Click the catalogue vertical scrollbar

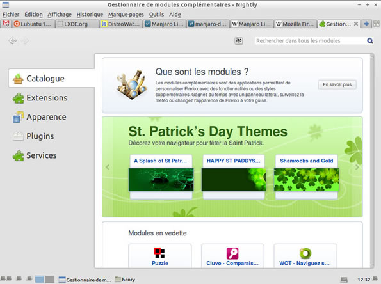pos(372,161)
